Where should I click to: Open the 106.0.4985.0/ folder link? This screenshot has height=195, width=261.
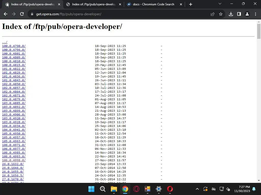(14, 153)
